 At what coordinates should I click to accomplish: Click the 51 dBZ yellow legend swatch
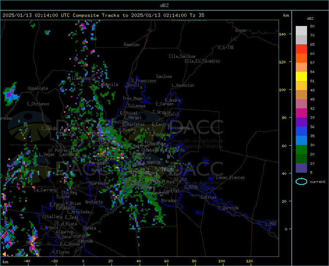301,76
